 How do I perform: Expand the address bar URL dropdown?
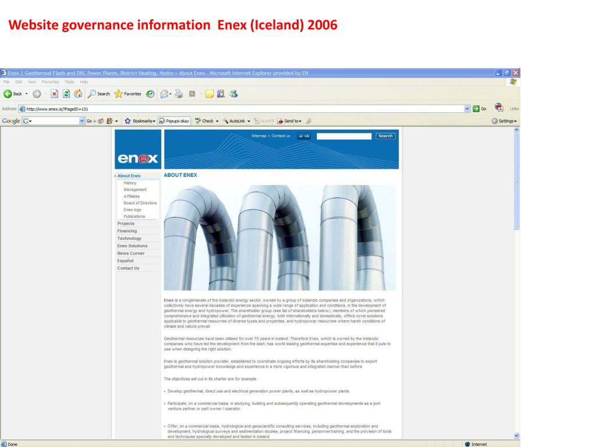[467, 109]
